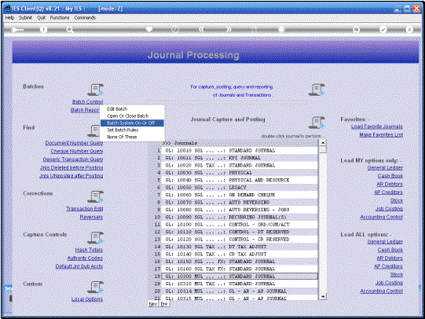Click the Custom section document icon

95,287
